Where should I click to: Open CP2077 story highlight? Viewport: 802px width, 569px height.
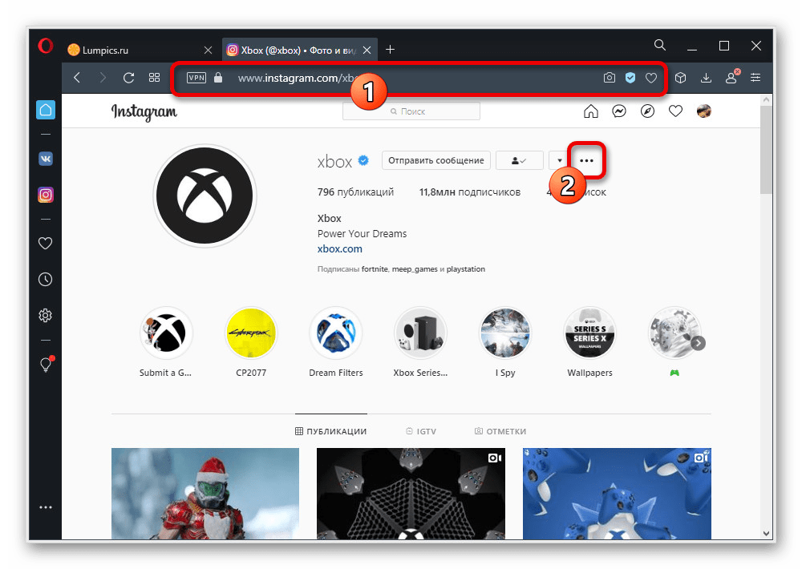tap(250, 333)
